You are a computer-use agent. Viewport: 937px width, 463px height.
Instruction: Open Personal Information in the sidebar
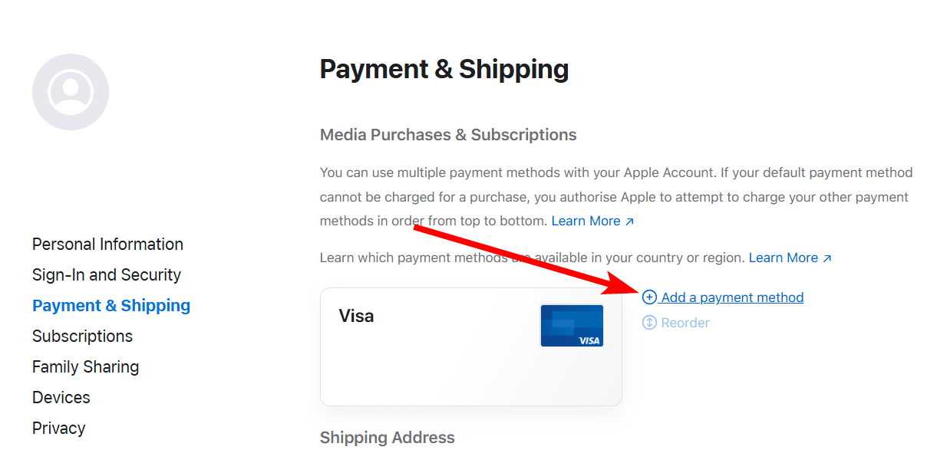(107, 245)
